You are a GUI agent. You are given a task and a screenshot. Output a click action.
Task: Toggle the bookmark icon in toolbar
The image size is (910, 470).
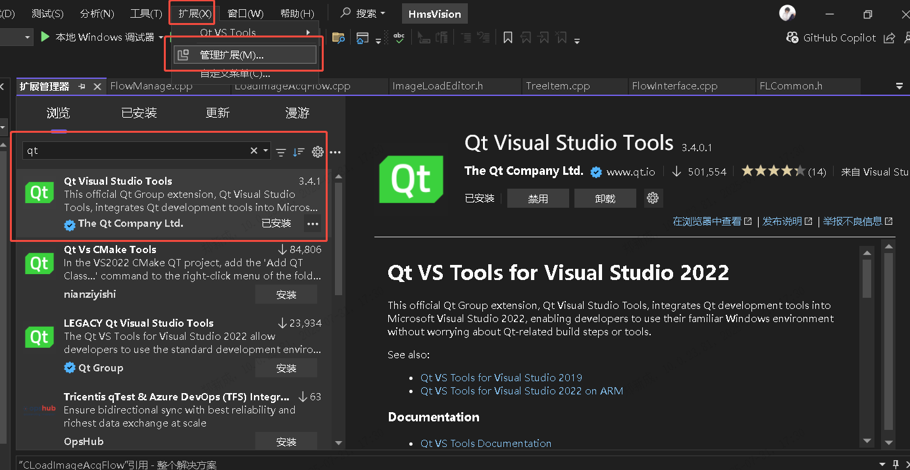pyautogui.click(x=508, y=37)
